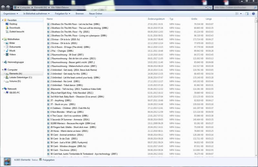Viewport: 258px width, 167px height.
Task: Collapse the Bibliotheken tree node
Action: 3,39
